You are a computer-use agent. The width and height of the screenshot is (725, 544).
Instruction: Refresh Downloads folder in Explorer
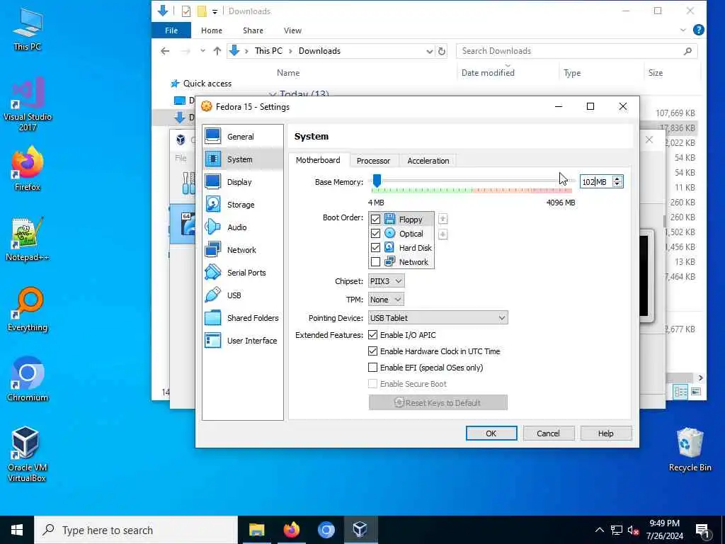442,51
